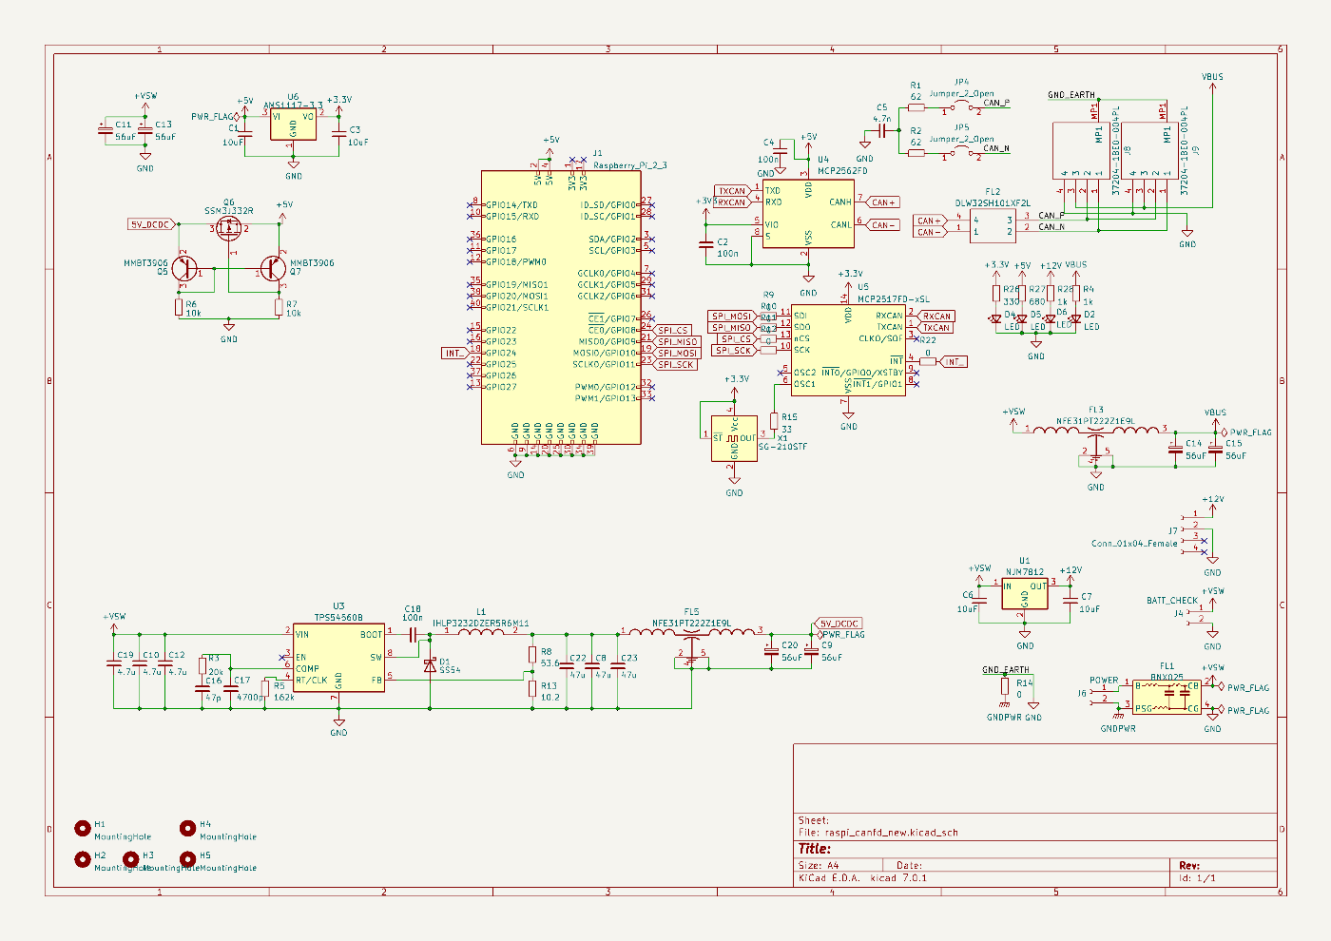Select the U1 NJM7812 regulator symbol
1331x941 pixels.
coord(1025,593)
